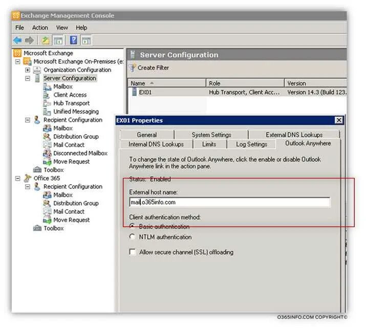Enable Allow secure channel (SSL) offloading
Screen dimensions: 366x333
133,252
